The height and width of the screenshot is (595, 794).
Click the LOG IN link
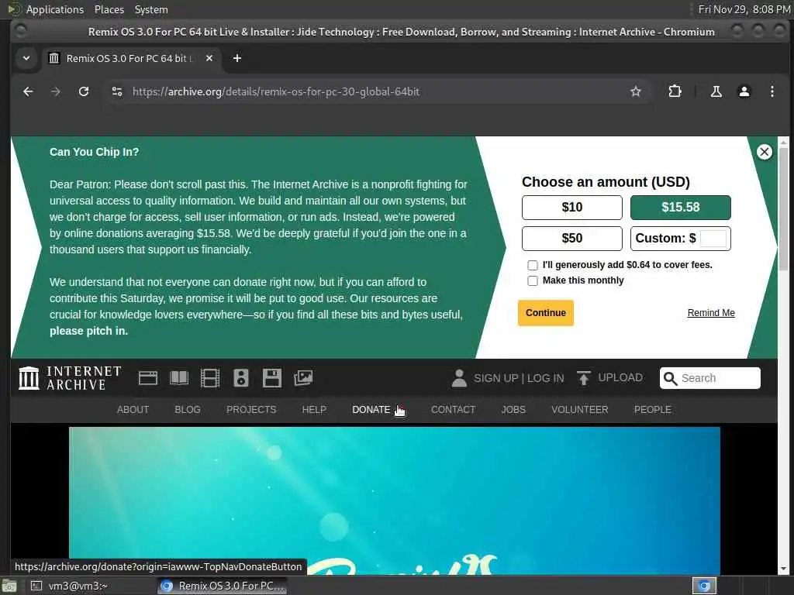(545, 378)
